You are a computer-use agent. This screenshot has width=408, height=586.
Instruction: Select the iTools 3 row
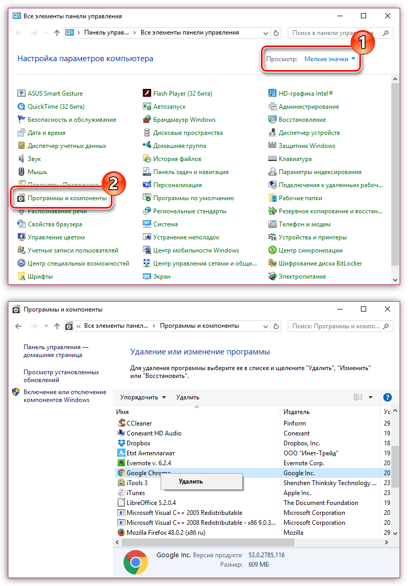pyautogui.click(x=253, y=483)
